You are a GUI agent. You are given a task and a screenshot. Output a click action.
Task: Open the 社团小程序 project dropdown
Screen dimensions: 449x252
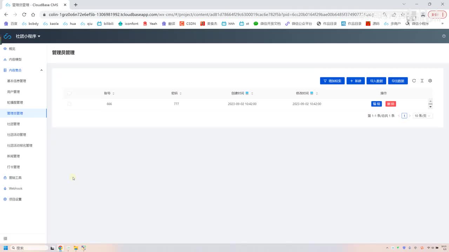point(28,36)
